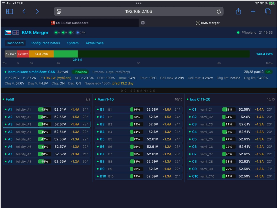Click the red 7.2 kWh bar segment
This screenshot has width=278, height=209.
(23, 54)
